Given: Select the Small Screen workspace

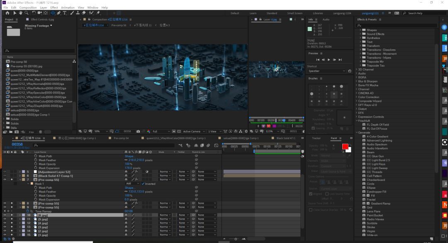Looking at the screenshot, I should tap(295, 13).
